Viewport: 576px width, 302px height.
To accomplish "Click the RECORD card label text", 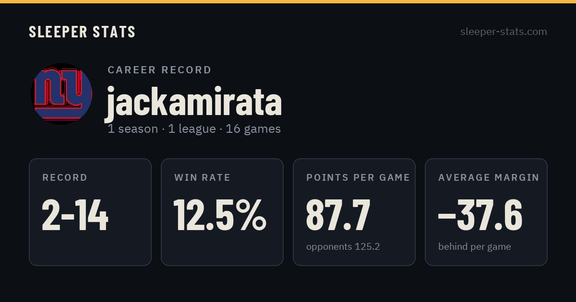I will [x=65, y=178].
